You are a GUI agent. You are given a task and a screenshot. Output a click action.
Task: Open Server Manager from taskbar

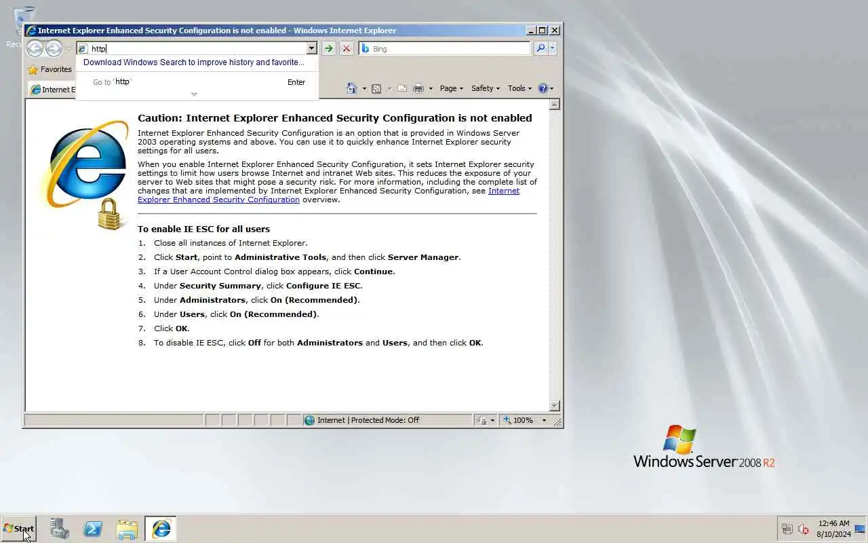60,529
